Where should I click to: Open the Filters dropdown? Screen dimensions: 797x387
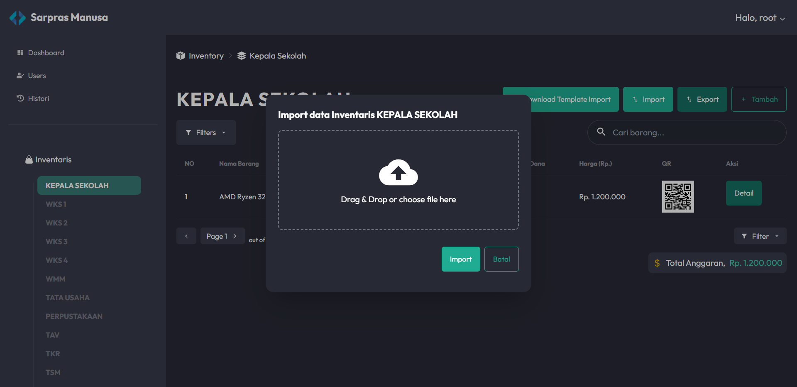206,132
